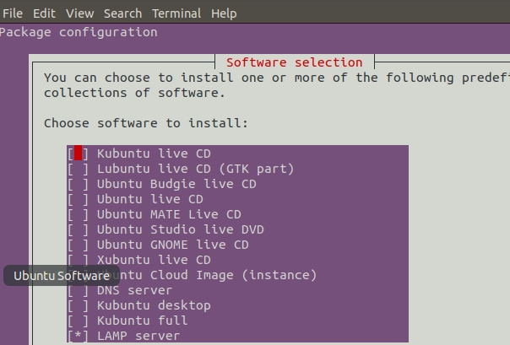Open the File menu
Screen dimensions: 510x345
(x=13, y=13)
